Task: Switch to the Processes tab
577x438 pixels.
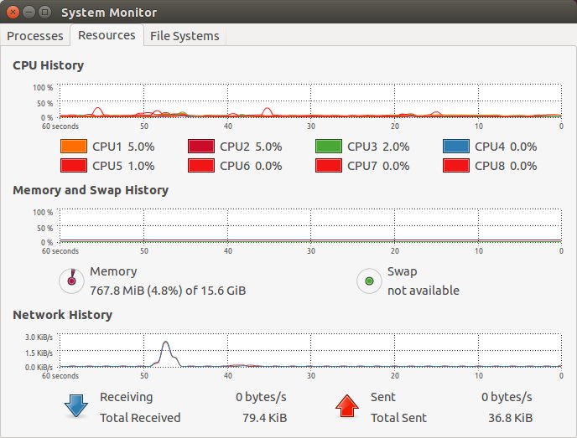Action: (x=35, y=36)
